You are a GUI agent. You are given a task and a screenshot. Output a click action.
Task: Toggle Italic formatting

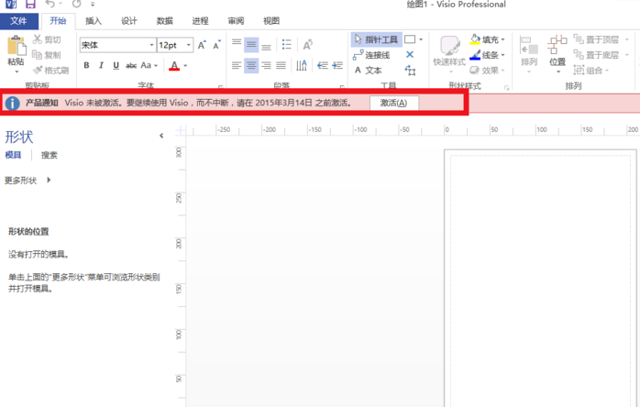coord(101,65)
